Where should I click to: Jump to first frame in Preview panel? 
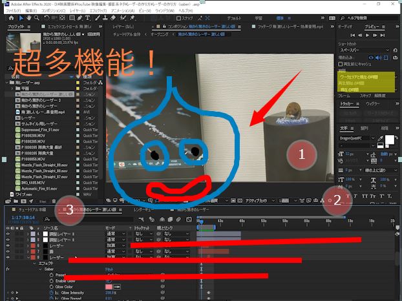pyautogui.click(x=353, y=35)
